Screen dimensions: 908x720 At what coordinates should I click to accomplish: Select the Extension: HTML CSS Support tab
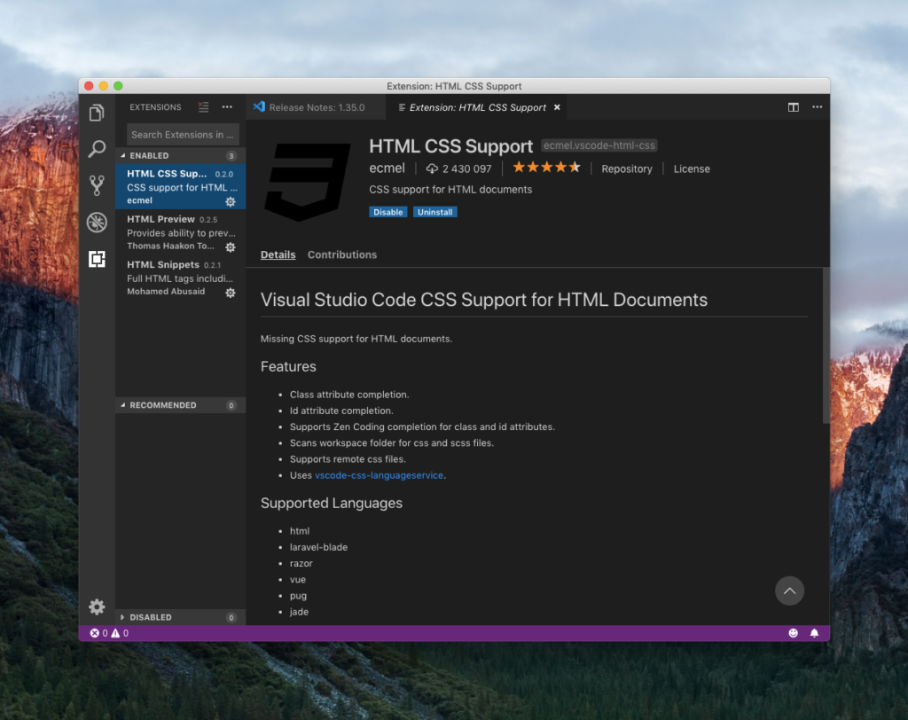pyautogui.click(x=476, y=107)
